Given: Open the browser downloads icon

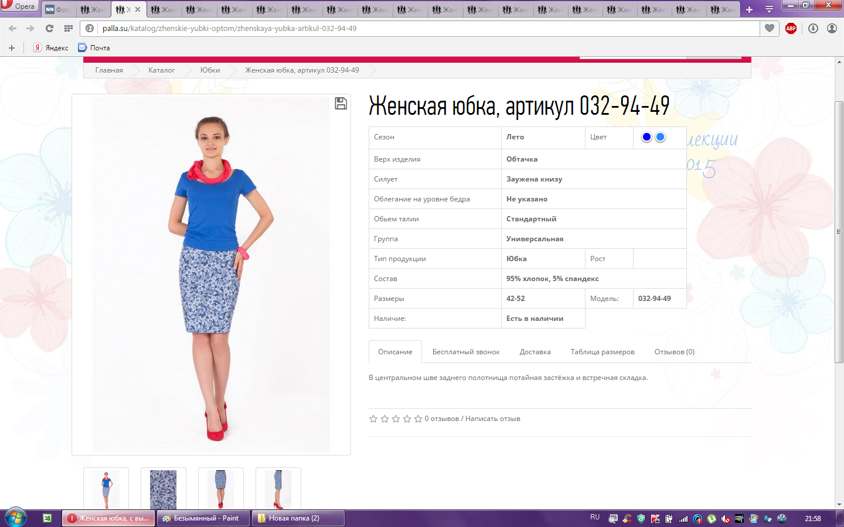Looking at the screenshot, I should (813, 28).
